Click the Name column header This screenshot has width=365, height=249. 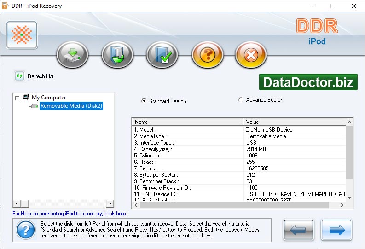[187, 122]
